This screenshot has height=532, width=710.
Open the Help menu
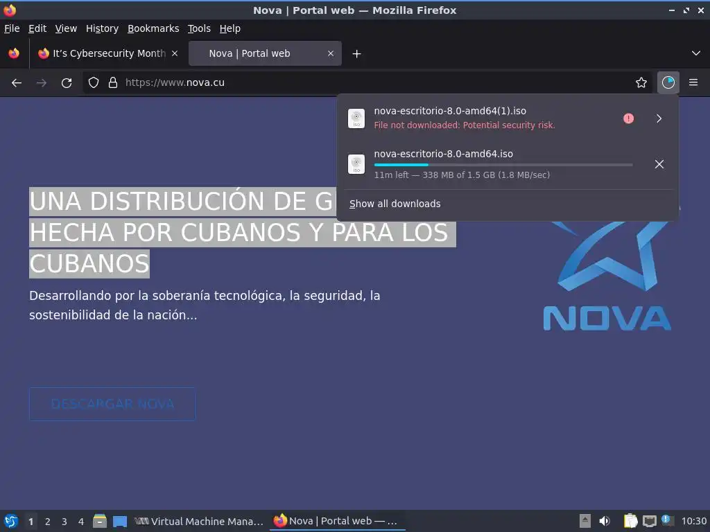[x=230, y=28]
